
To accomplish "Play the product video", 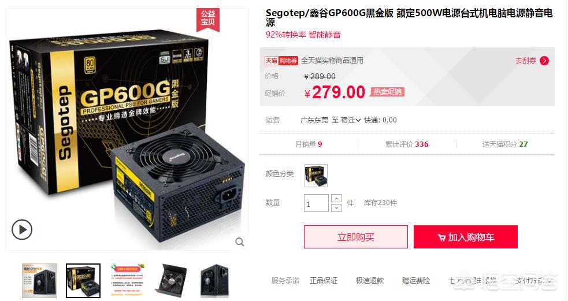I will click(x=22, y=229).
